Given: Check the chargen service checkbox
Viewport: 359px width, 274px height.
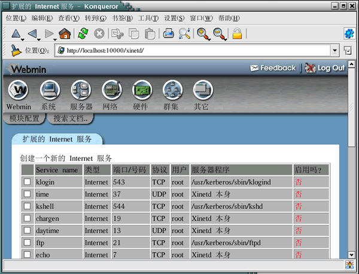Looking at the screenshot, I should pyautogui.click(x=28, y=218).
